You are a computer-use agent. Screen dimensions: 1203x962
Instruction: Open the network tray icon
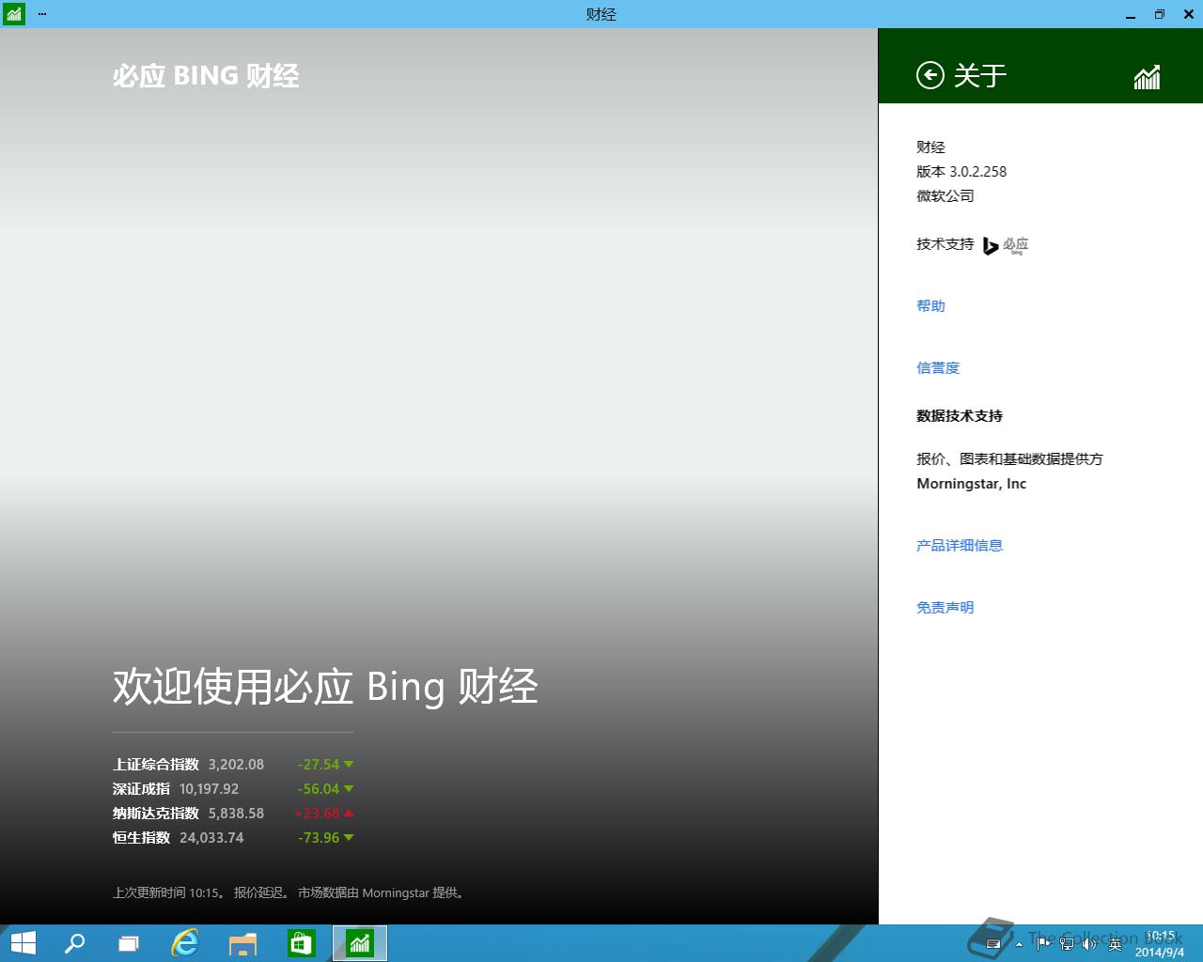pos(1067,943)
